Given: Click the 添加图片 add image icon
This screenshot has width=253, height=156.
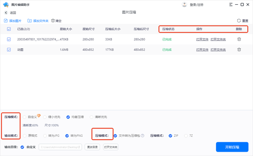Looking at the screenshot, I should point(6,21).
